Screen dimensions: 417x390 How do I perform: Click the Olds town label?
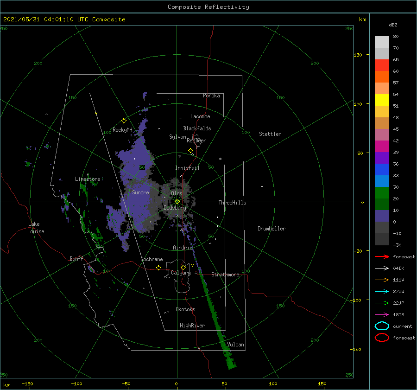click(177, 193)
